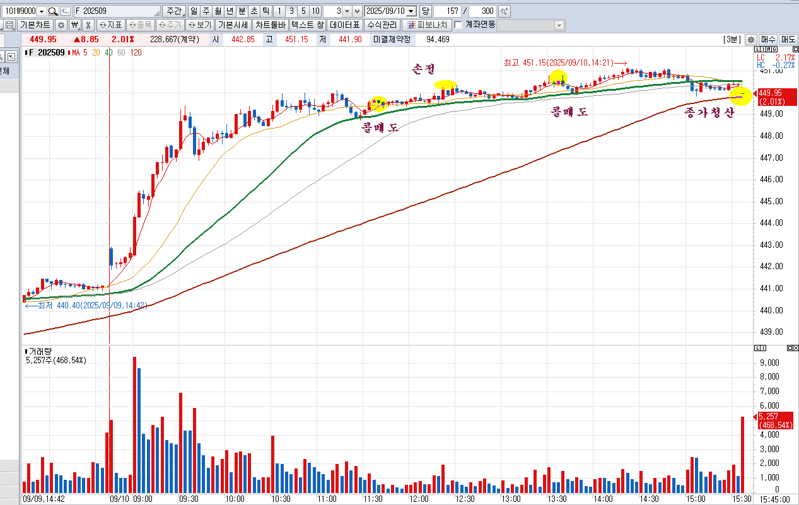Click the 300 total count input field
Image resolution: width=799 pixels, height=505 pixels.
(482, 11)
